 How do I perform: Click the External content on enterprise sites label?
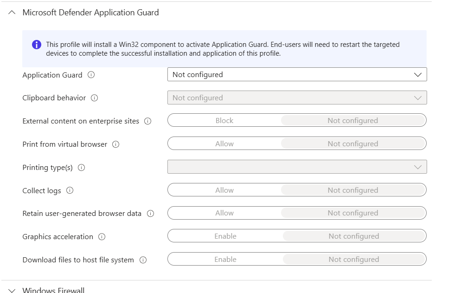(x=81, y=121)
